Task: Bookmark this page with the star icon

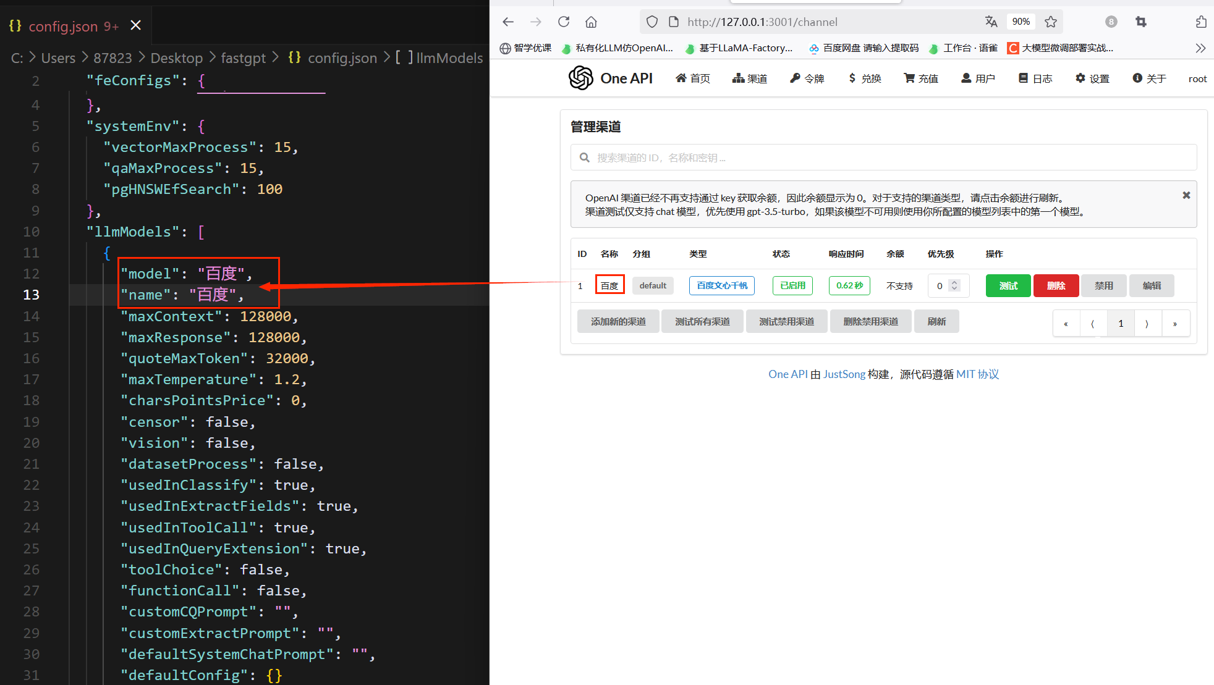Action: [x=1051, y=22]
